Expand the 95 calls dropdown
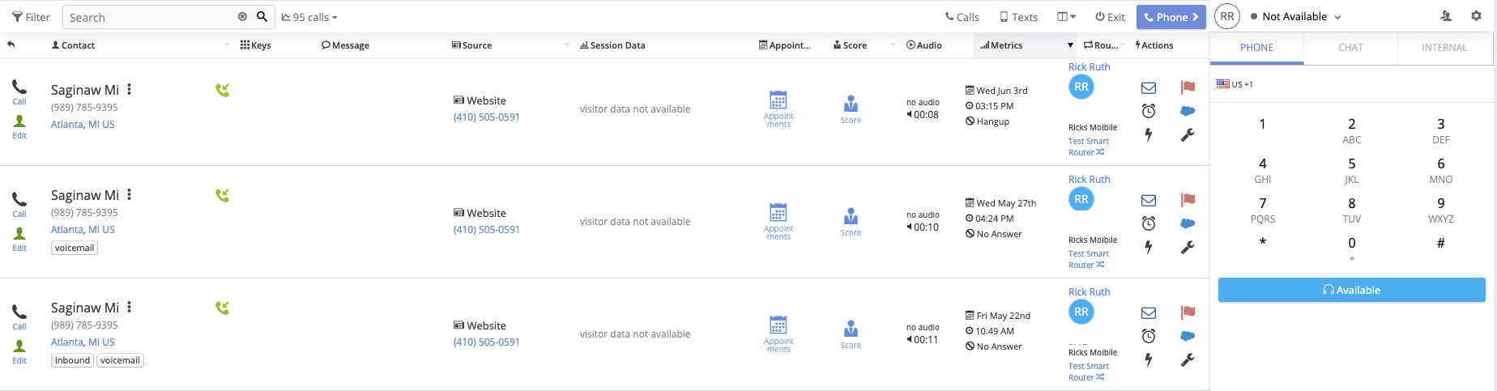The width and height of the screenshot is (1497, 391). 309,17
